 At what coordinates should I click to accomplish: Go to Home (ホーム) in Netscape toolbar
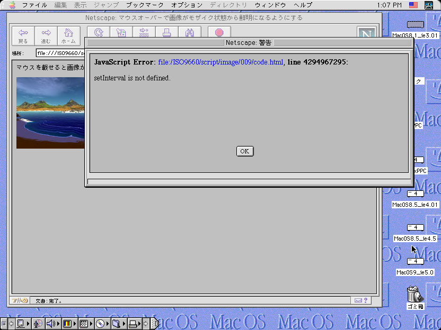[68, 36]
